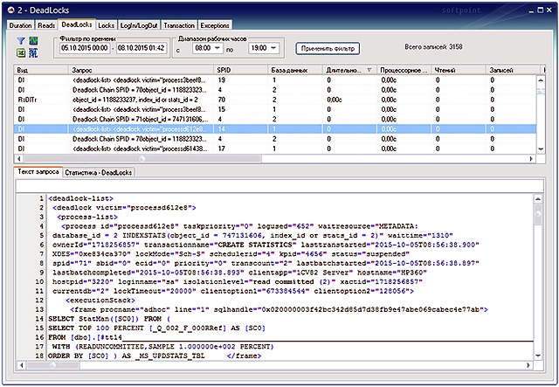The image size is (559, 387).
Task: Sort by the Запрос column header
Action: tap(141, 70)
